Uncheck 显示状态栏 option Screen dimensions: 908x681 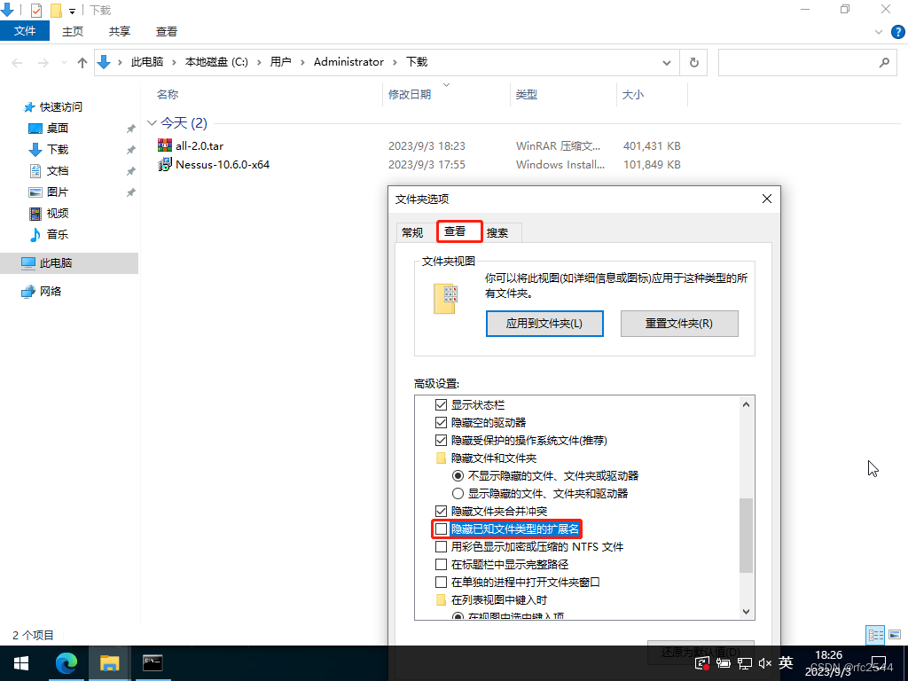click(442, 404)
